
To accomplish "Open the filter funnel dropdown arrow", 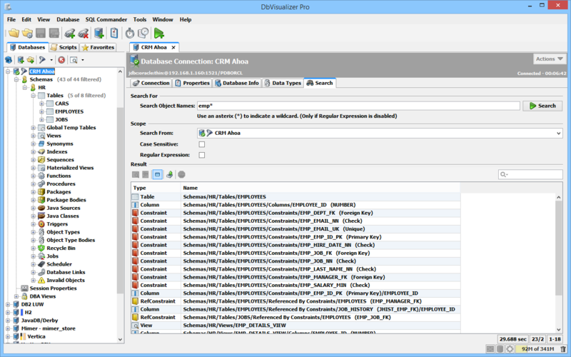I will pos(51,60).
